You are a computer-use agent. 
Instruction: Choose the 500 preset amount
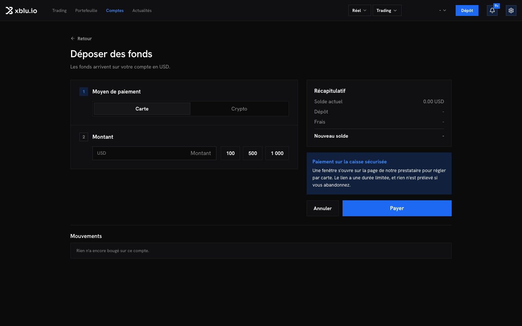[x=253, y=153]
